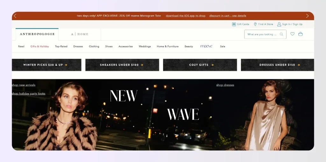326x162 pixels.
Task: Open the Dresses menu
Action: click(78, 46)
